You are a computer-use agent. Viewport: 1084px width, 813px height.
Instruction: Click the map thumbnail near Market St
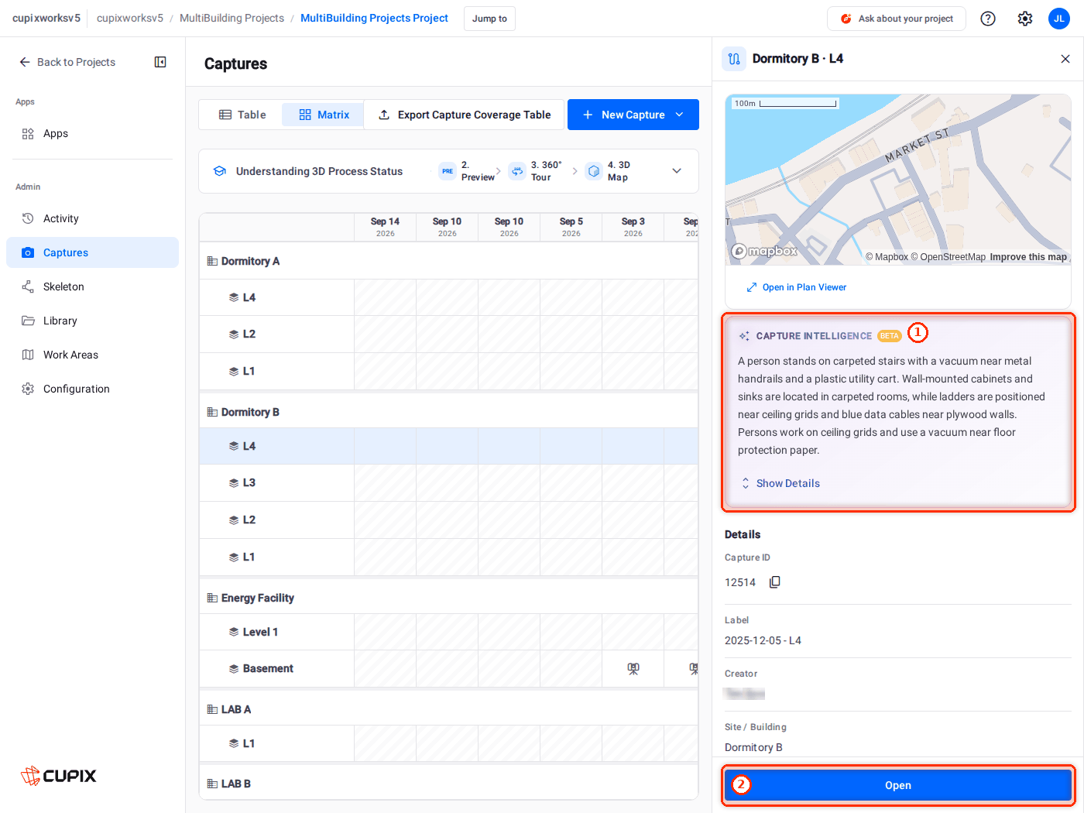coord(898,180)
